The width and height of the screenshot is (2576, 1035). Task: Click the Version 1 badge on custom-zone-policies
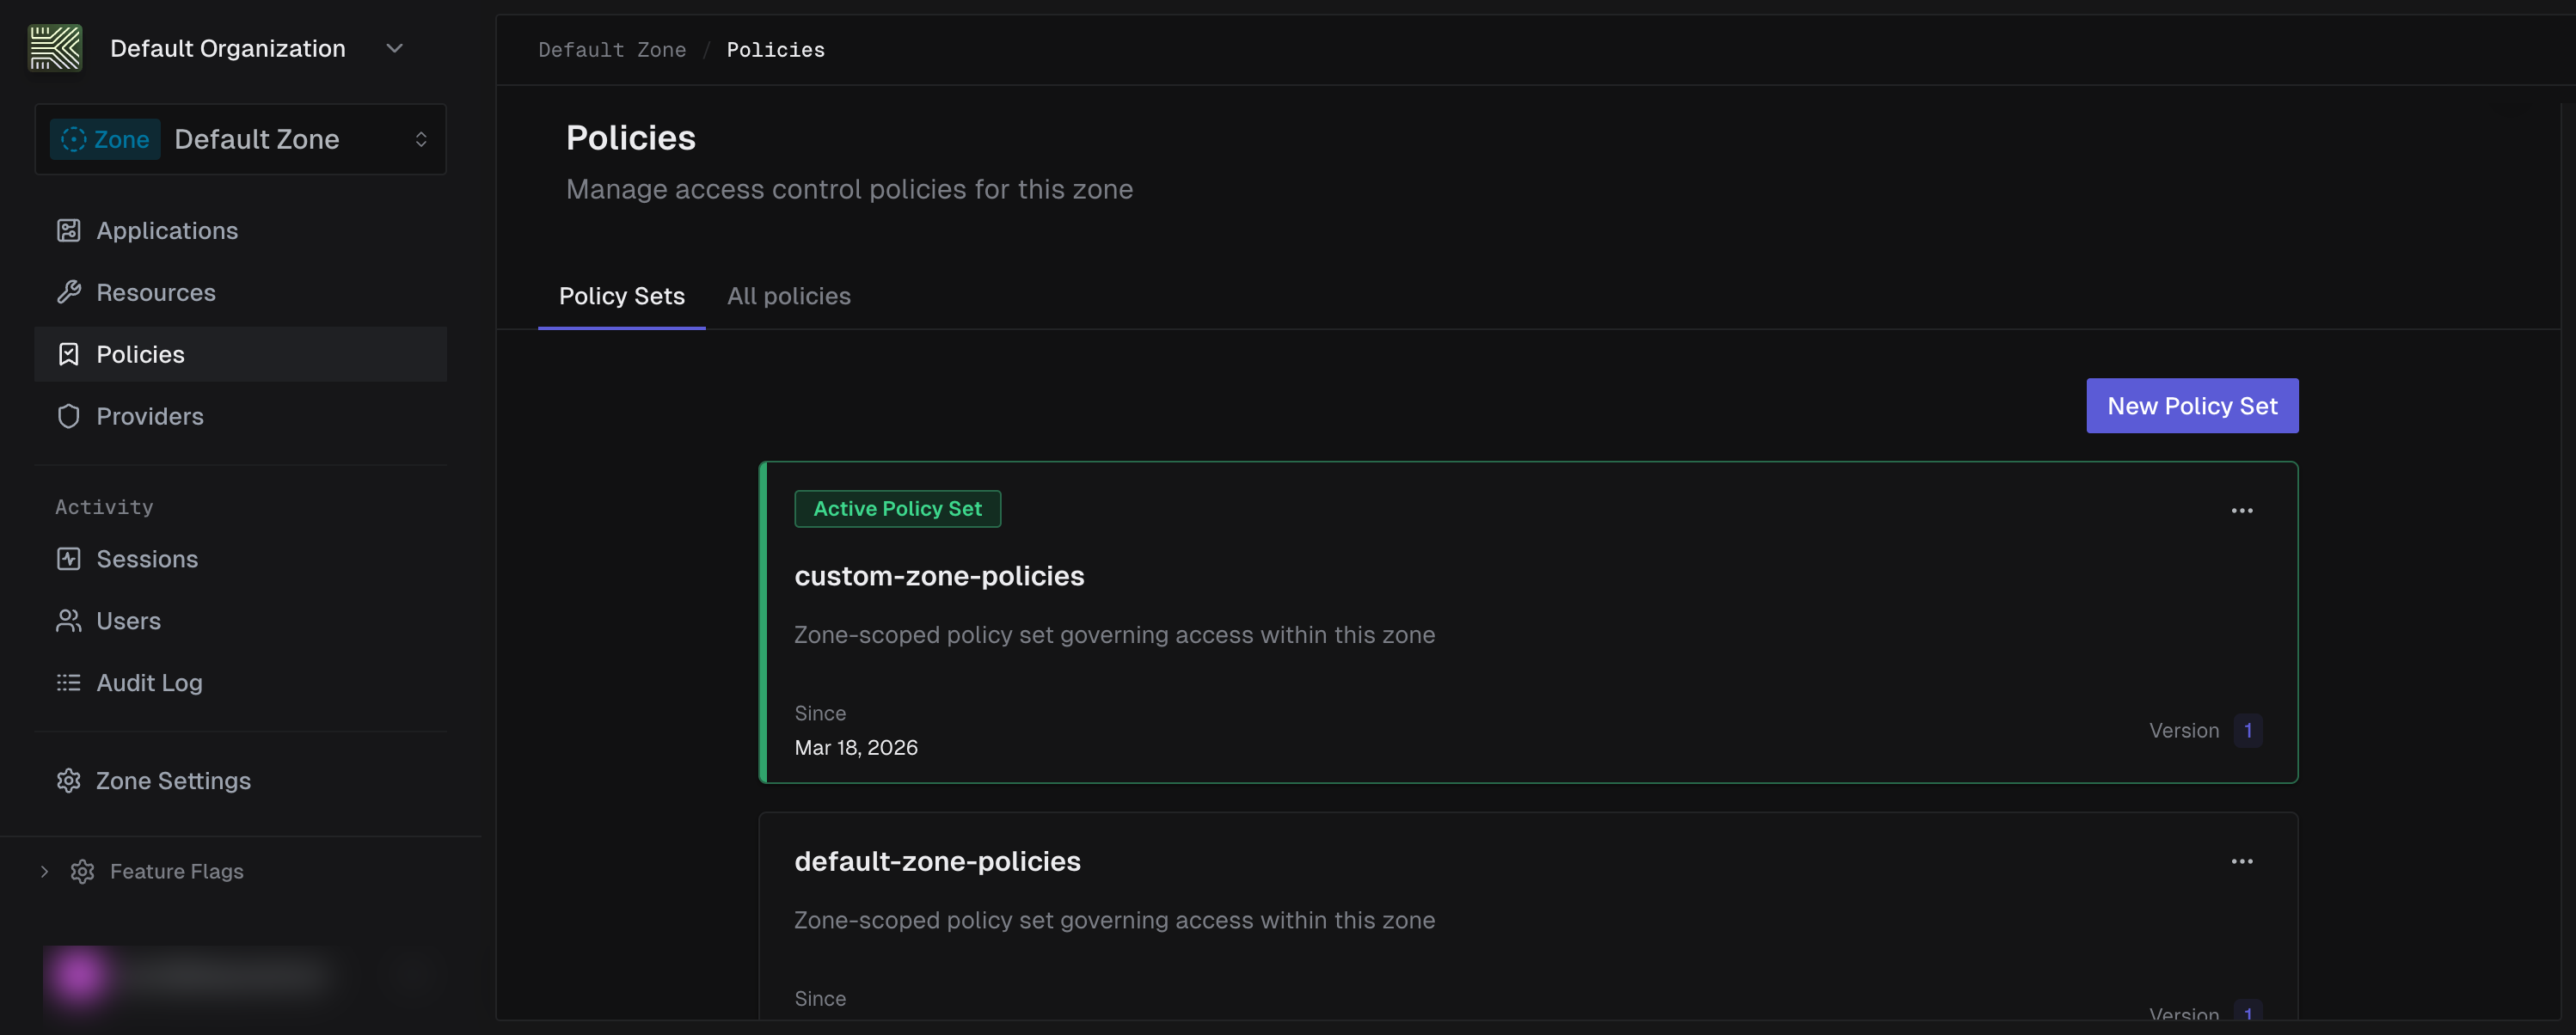point(2247,730)
